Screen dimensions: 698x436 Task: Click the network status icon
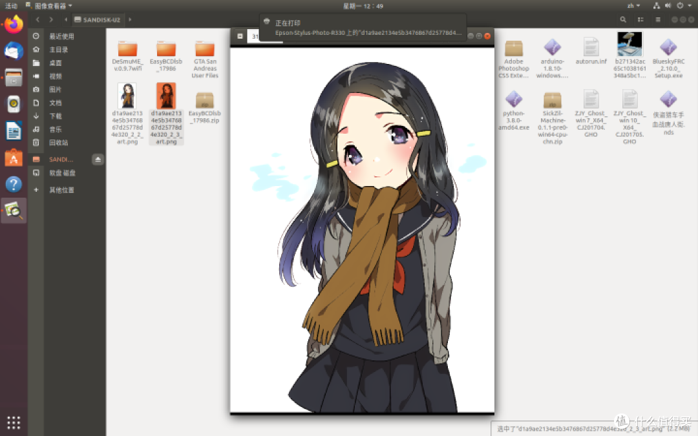(657, 6)
